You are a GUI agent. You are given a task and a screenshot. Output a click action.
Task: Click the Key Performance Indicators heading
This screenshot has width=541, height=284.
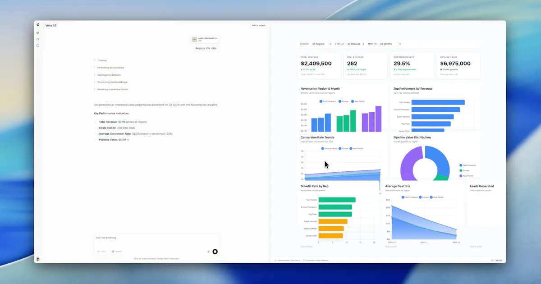point(111,113)
